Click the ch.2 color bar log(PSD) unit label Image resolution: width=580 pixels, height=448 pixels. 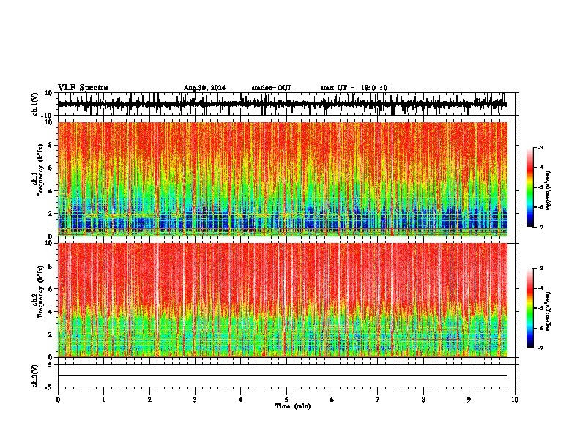click(x=549, y=312)
